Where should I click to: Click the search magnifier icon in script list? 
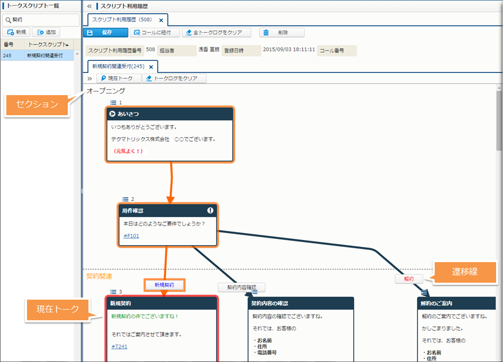click(x=7, y=20)
